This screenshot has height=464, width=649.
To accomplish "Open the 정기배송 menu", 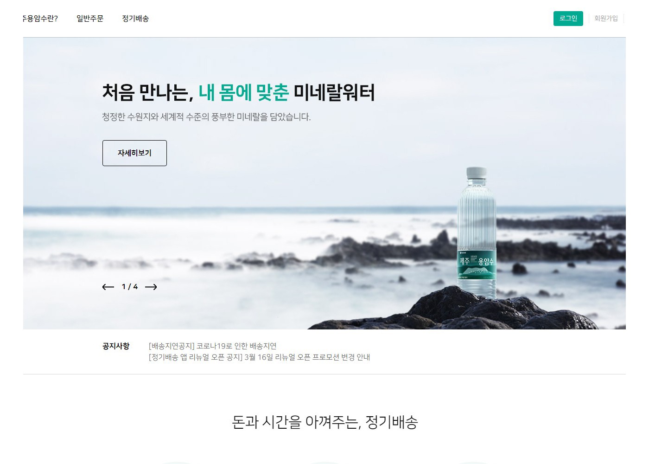I will tap(135, 19).
